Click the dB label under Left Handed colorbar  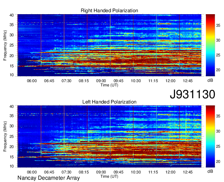click(x=210, y=171)
